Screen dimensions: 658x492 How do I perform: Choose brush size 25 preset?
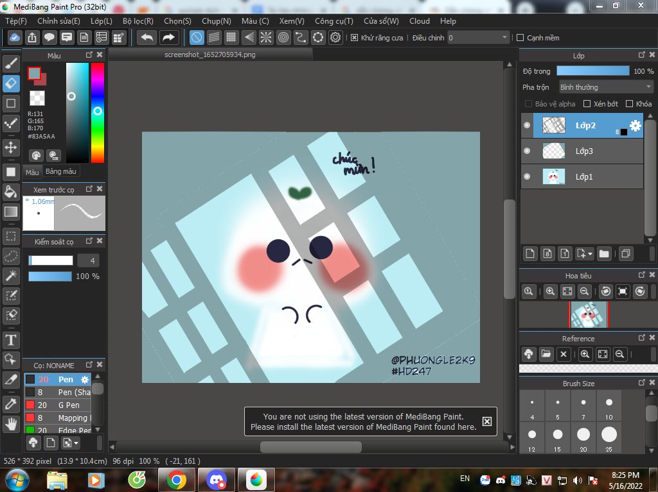click(x=609, y=437)
